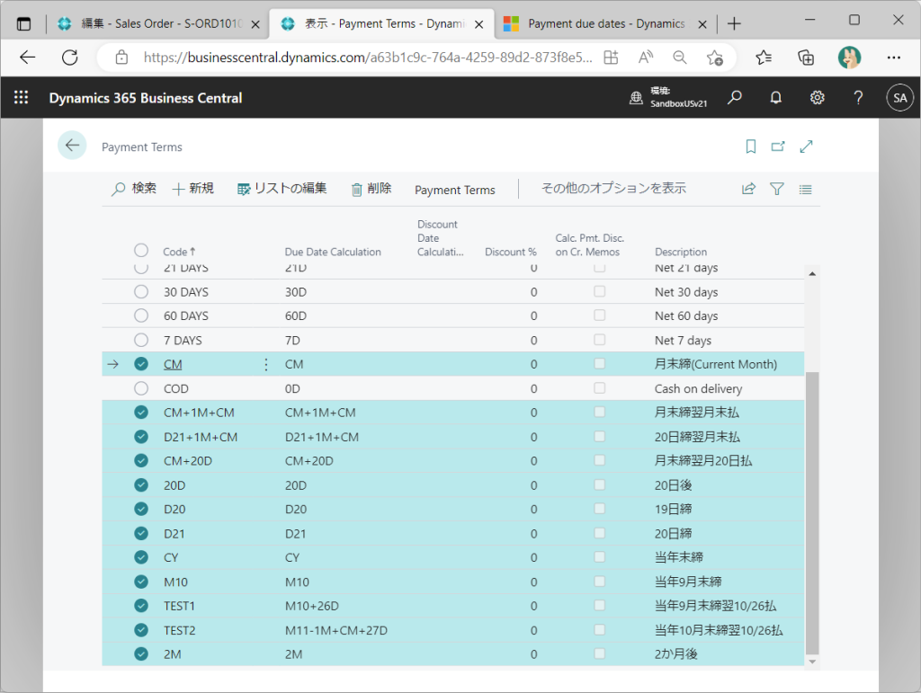The width and height of the screenshot is (921, 693).
Task: Open the Due Date Calculation column header menu
Action: [333, 252]
